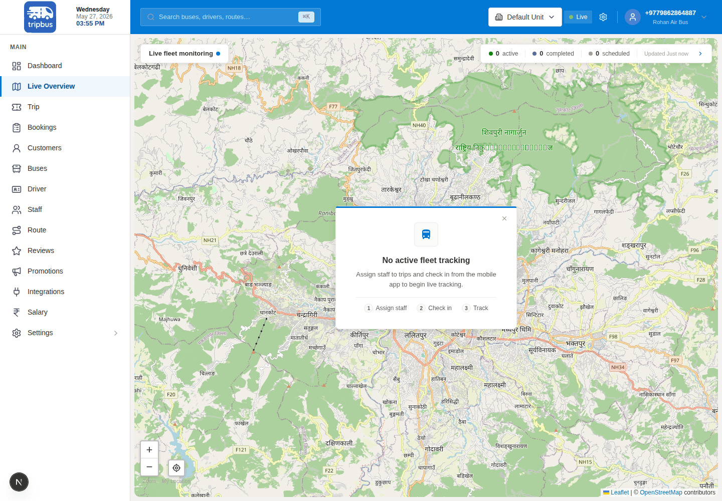Click the Reviews star icon
Screen dimensions: 722x501
[x=17, y=251]
